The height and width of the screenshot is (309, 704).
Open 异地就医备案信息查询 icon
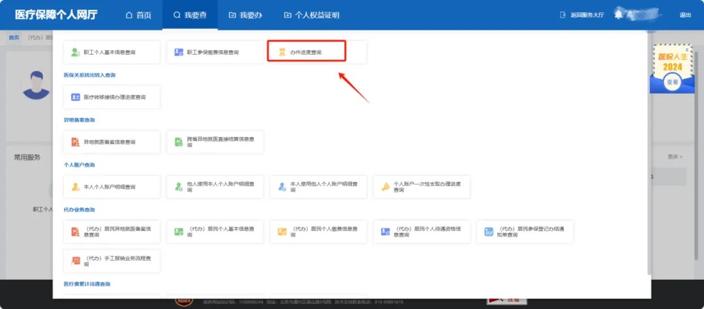(x=76, y=141)
